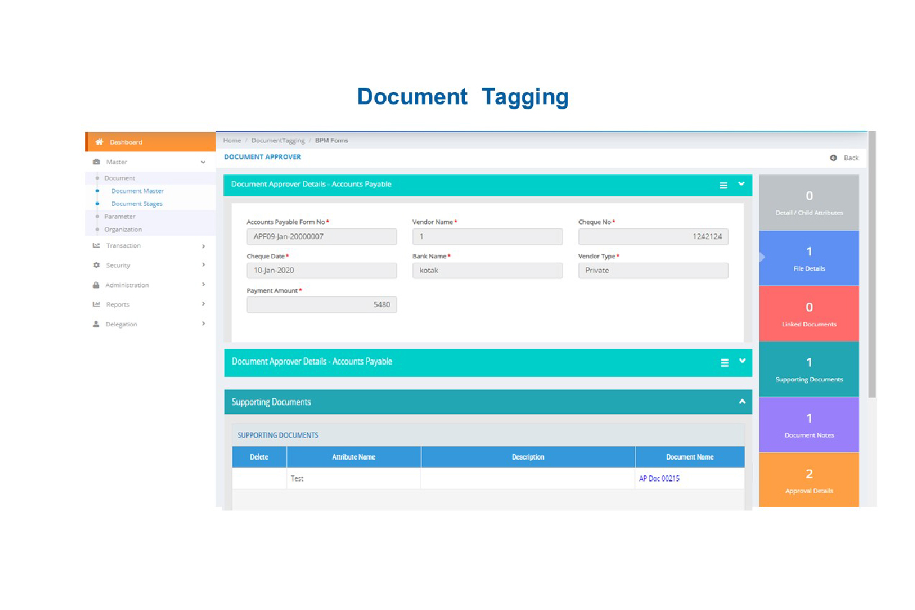The height and width of the screenshot is (610, 915).
Task: Collapse the Master menu section
Action: 203,162
